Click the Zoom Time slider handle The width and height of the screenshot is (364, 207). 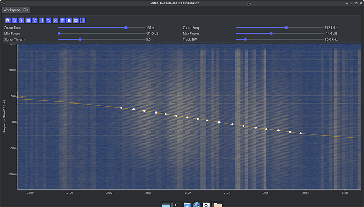tap(126, 27)
